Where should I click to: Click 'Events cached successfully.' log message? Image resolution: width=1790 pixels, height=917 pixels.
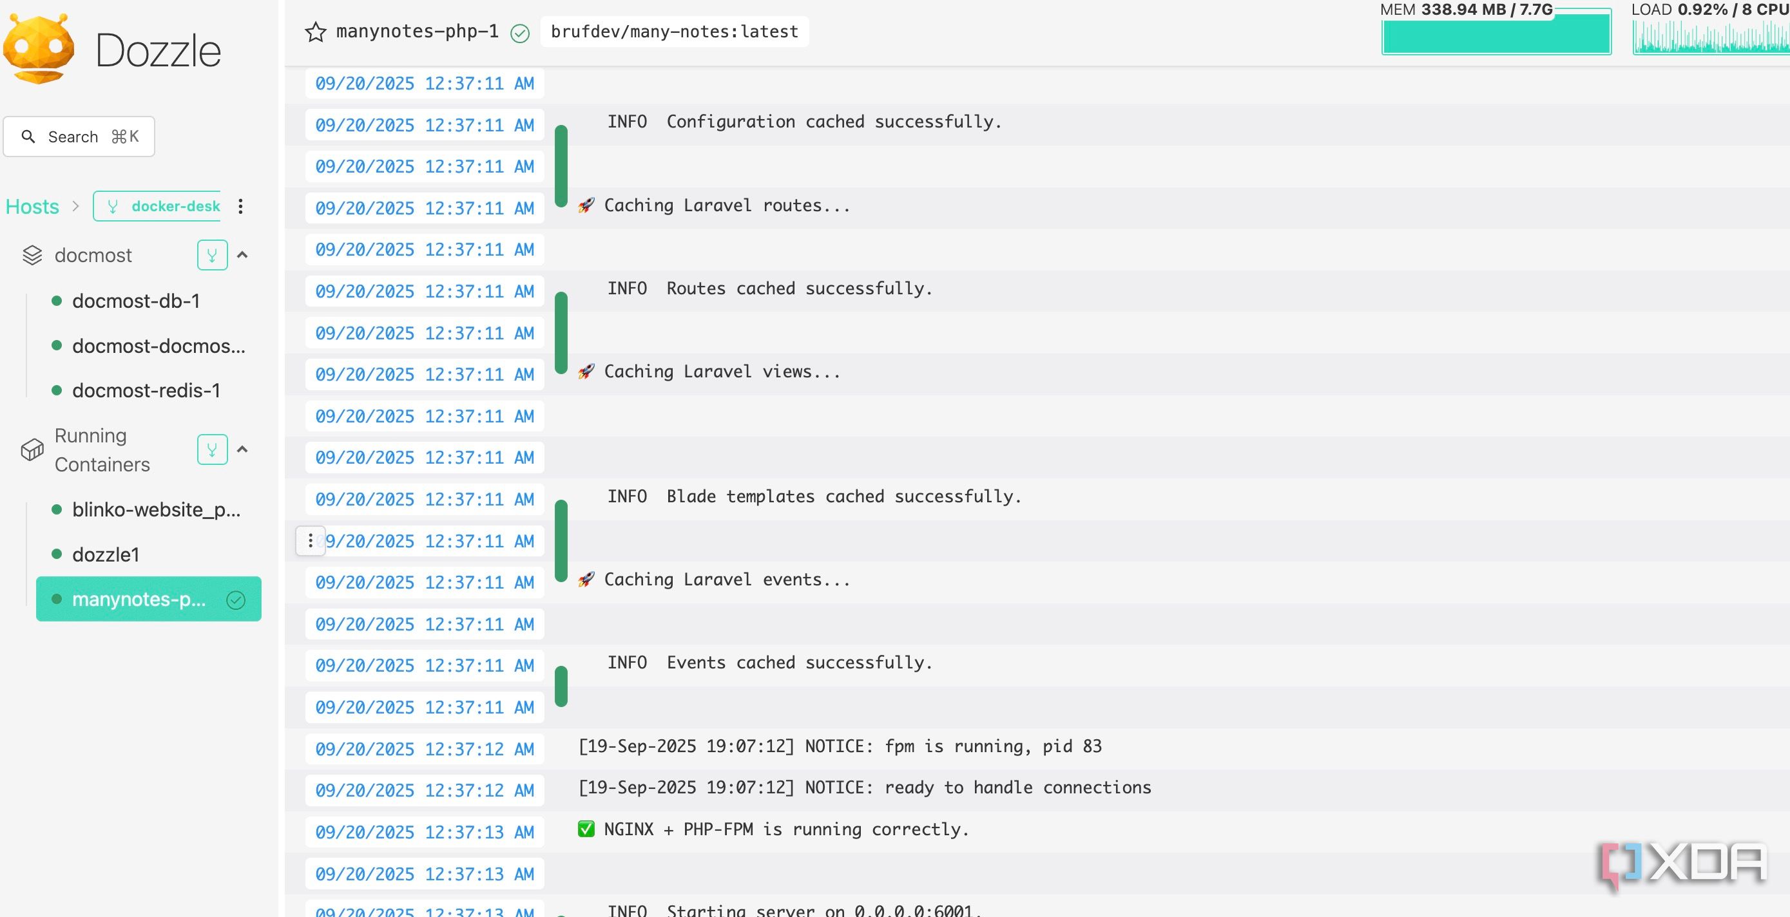[799, 662]
